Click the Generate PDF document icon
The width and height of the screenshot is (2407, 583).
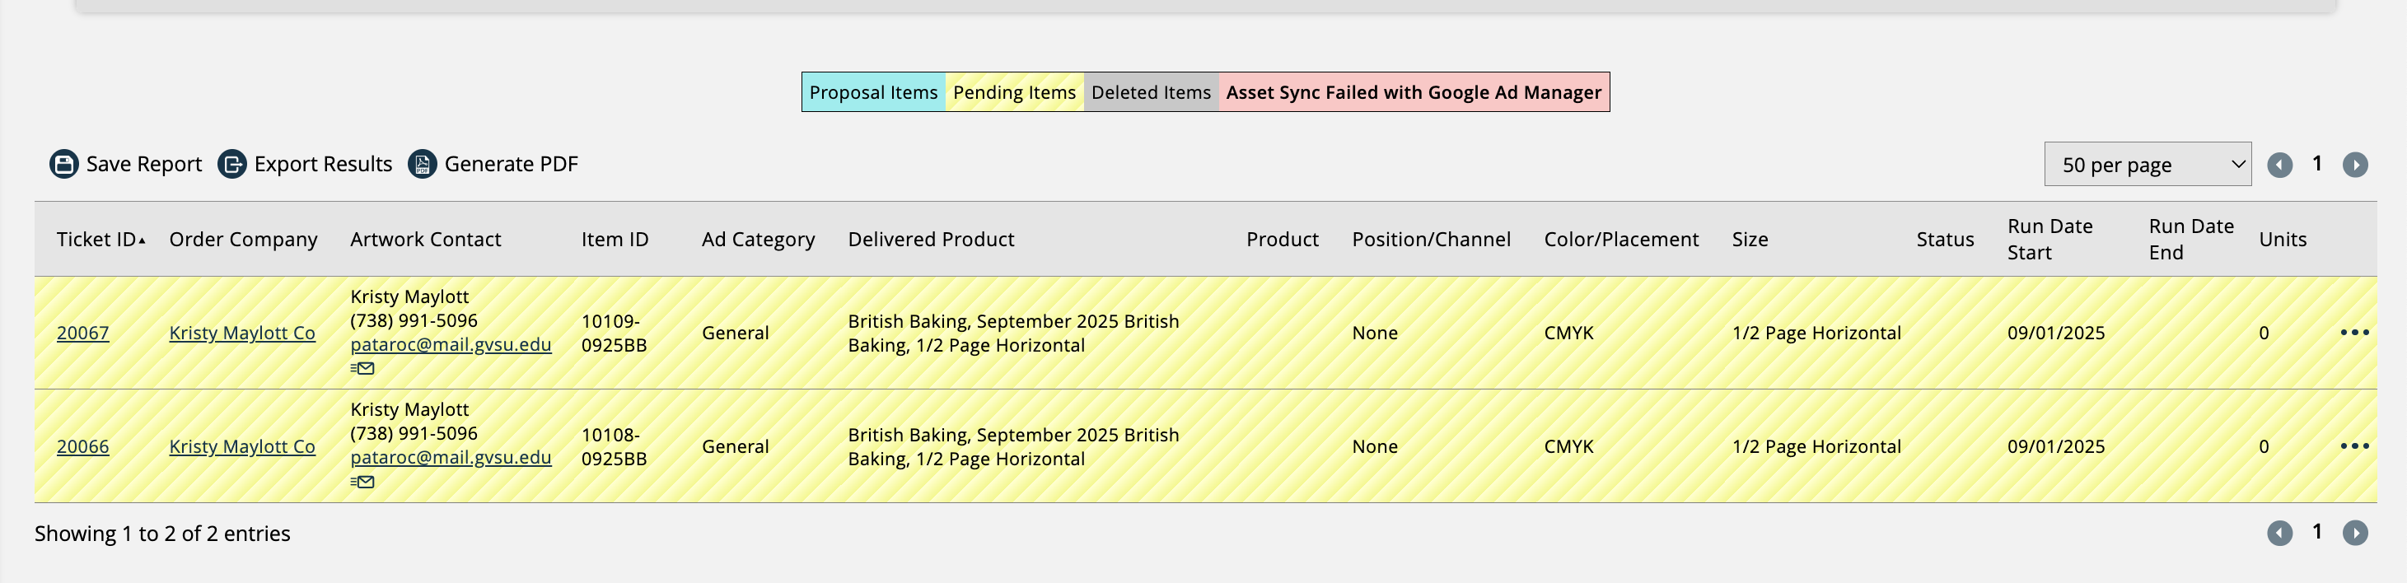(x=423, y=165)
